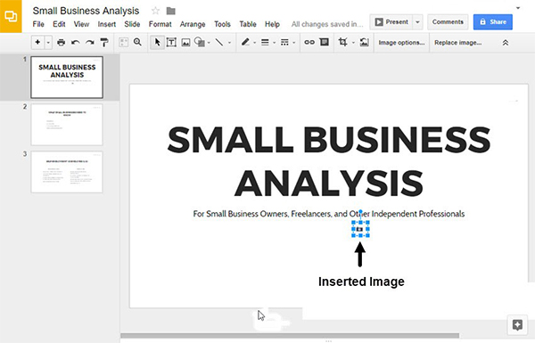Image resolution: width=535 pixels, height=343 pixels.
Task: Click the blue Share button
Action: [493, 21]
